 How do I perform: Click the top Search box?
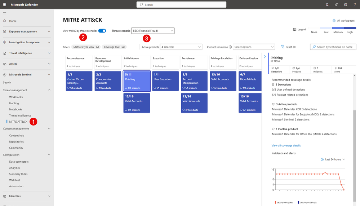pos(181,5)
